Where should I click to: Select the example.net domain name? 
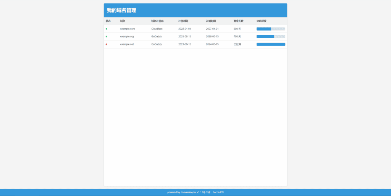pyautogui.click(x=127, y=44)
